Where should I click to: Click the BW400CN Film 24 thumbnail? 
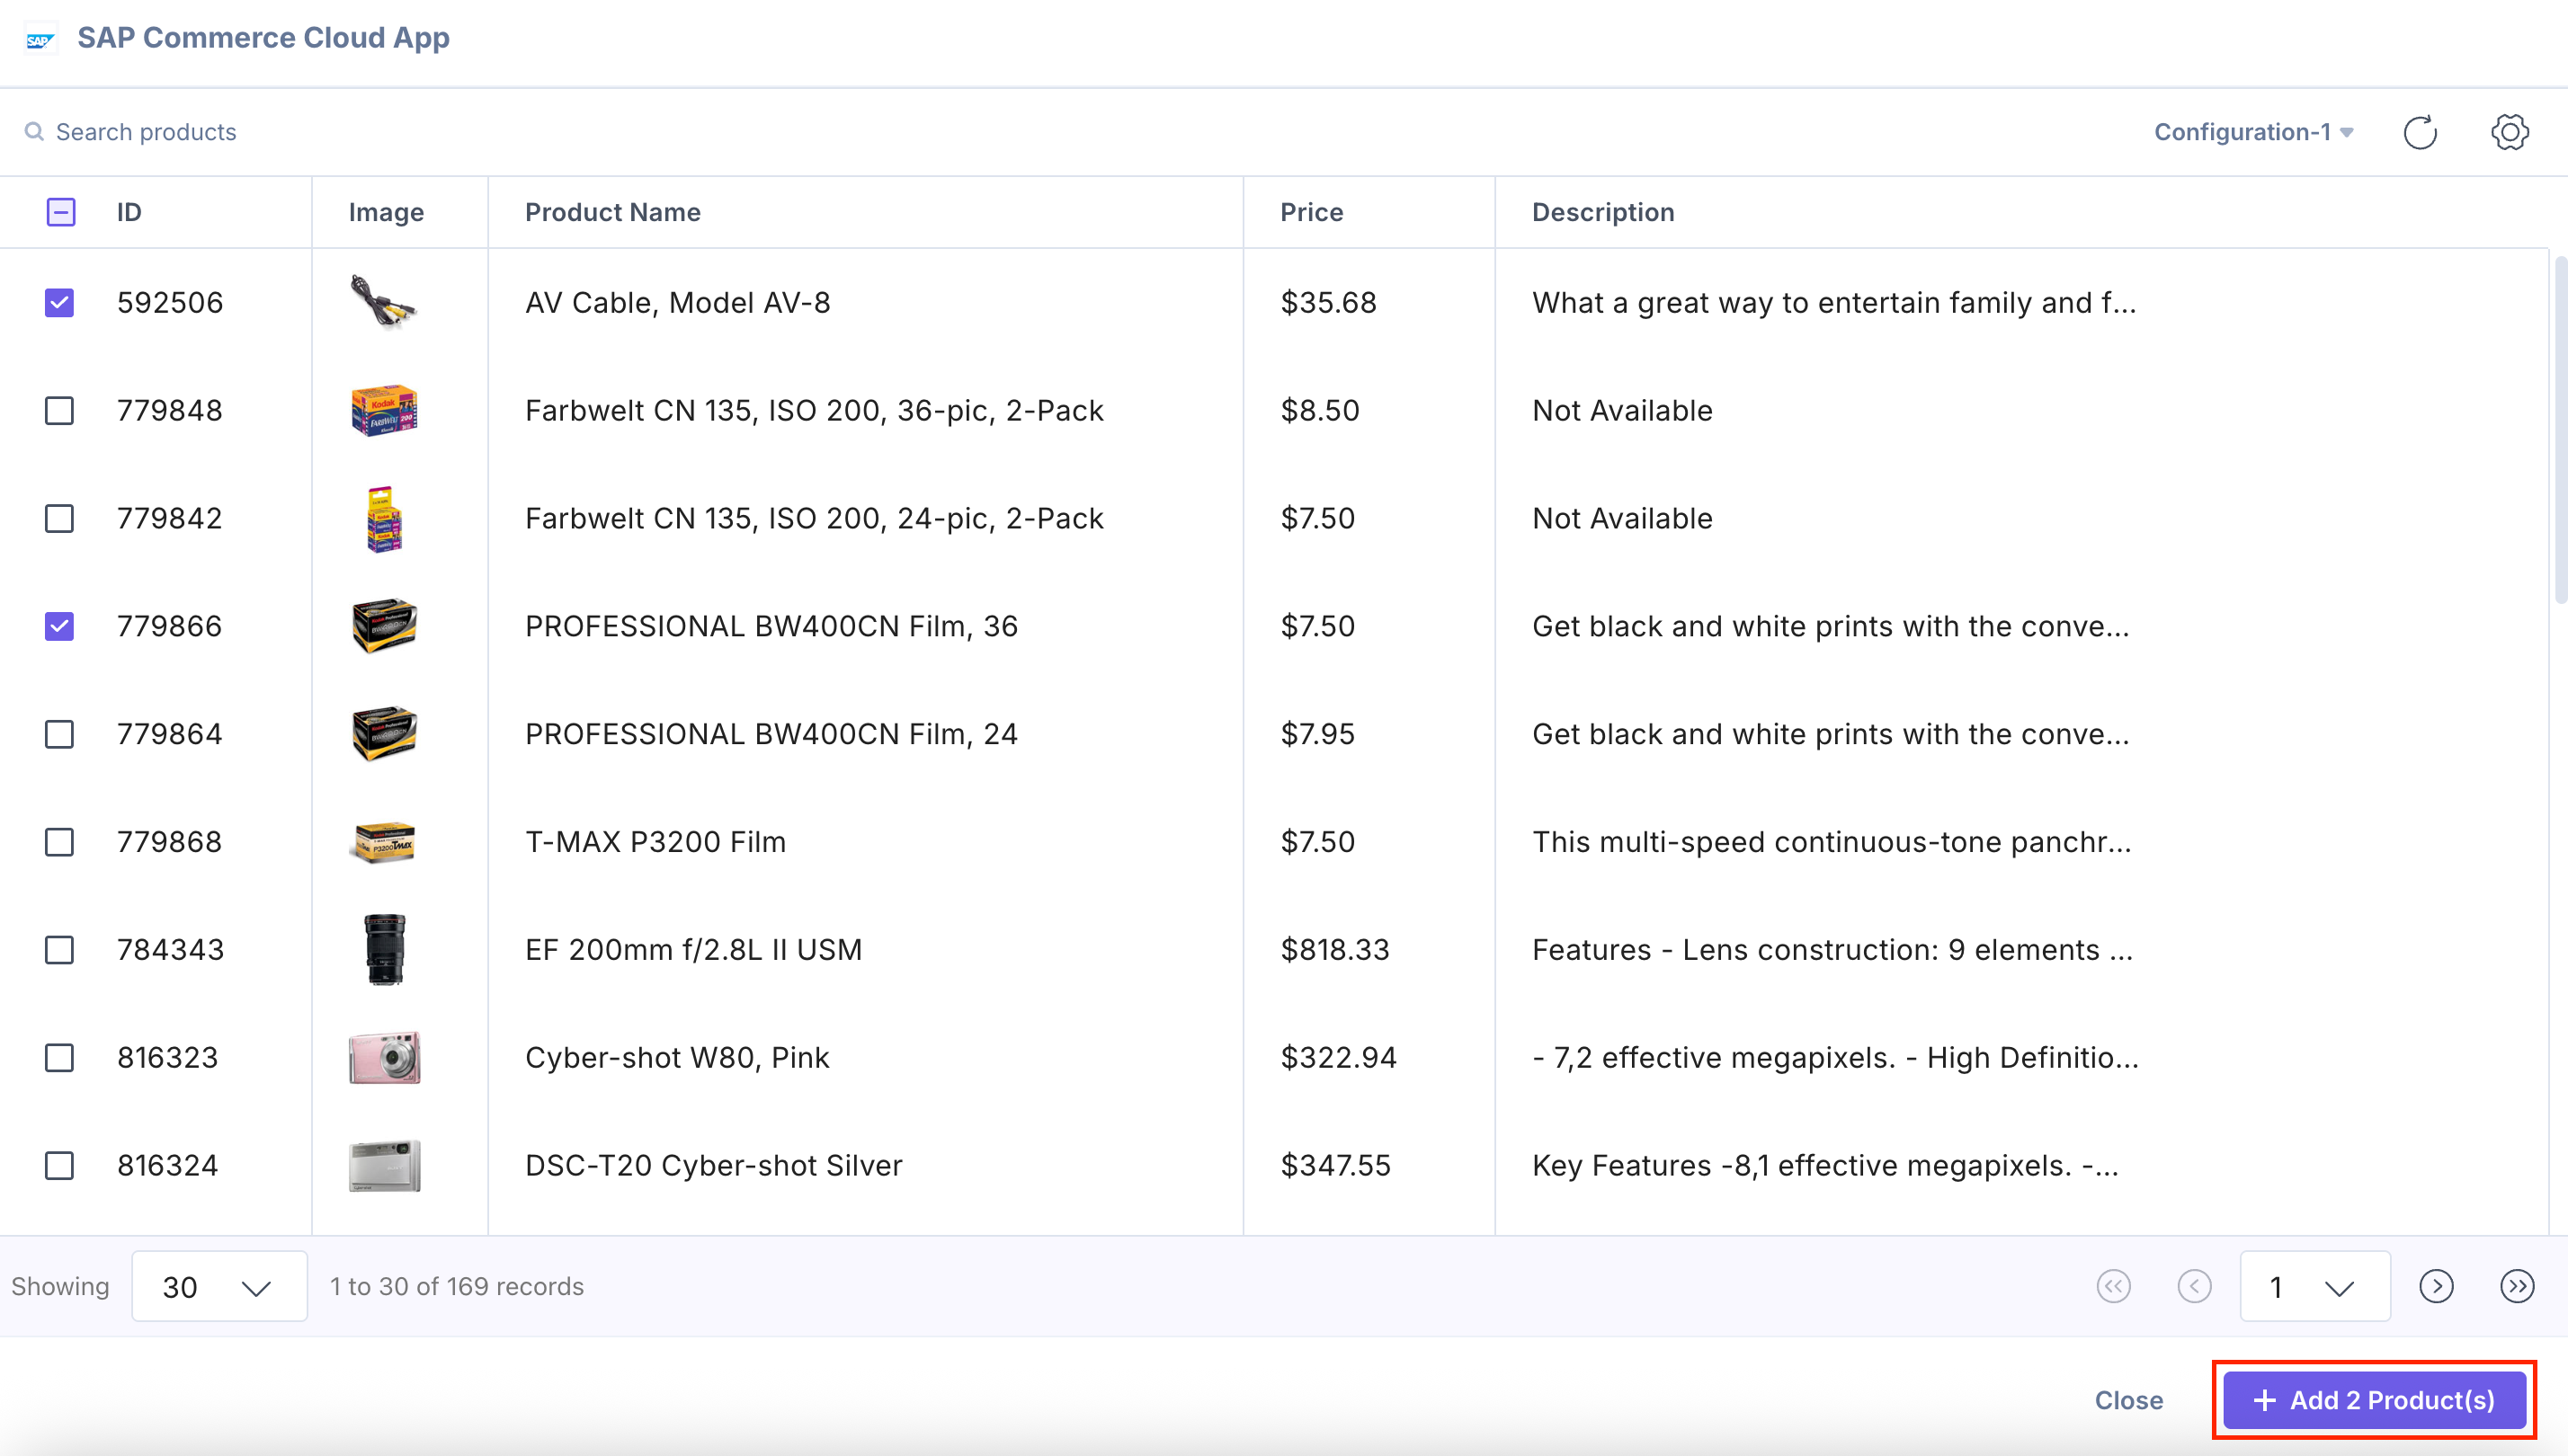(x=384, y=734)
